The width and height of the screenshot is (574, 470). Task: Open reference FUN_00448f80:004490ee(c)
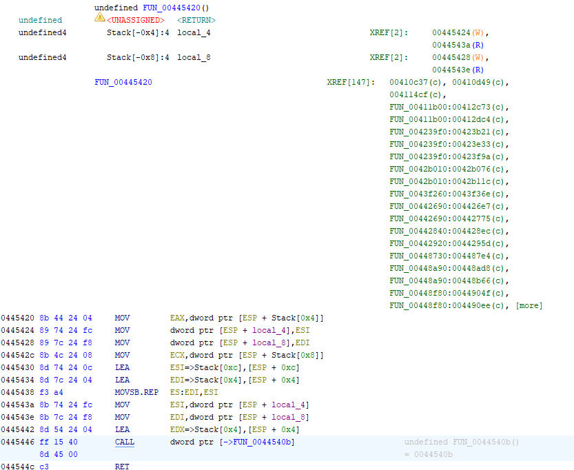click(x=447, y=307)
